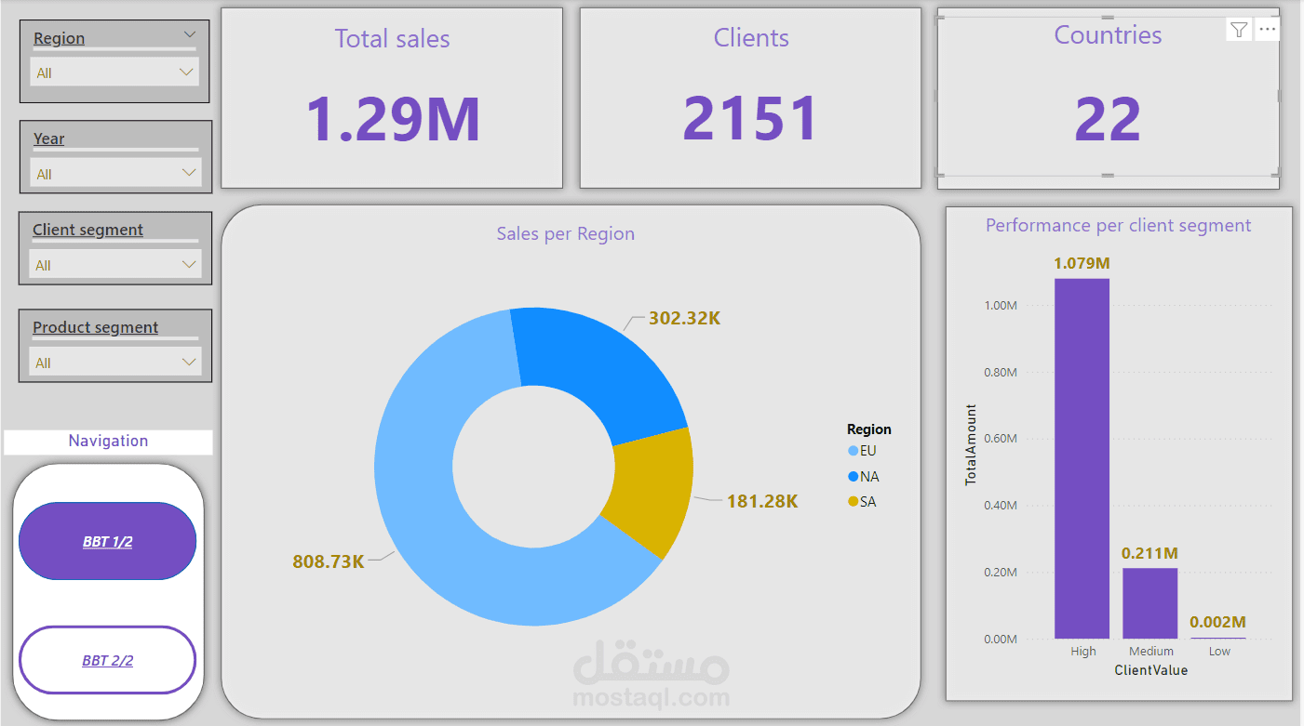Click the 1.079M bar label

tap(1082, 263)
